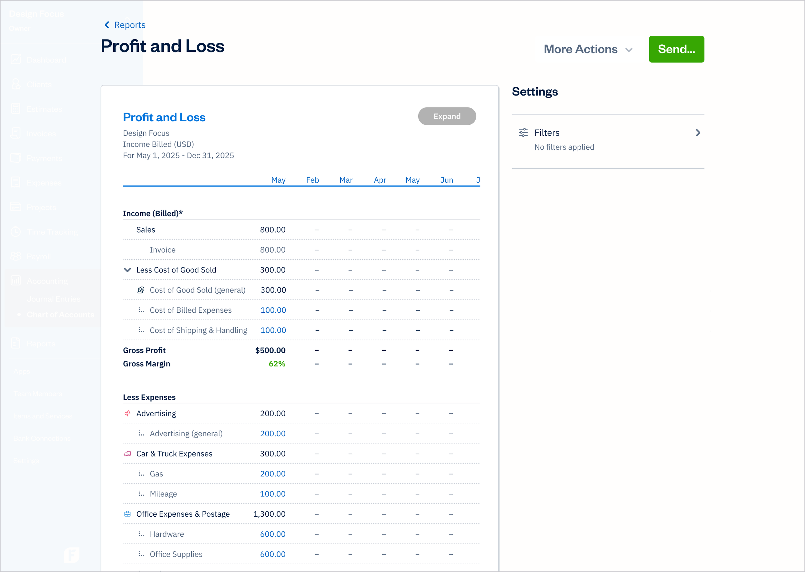The image size is (805, 572).
Task: Open Invoices using its sidebar icon
Action: tap(16, 133)
